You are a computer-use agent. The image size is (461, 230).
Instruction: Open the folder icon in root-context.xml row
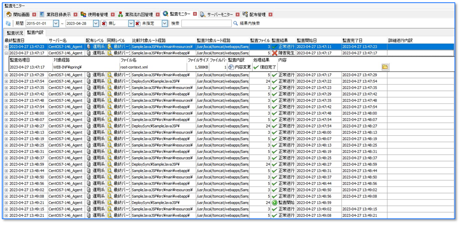tap(385, 67)
